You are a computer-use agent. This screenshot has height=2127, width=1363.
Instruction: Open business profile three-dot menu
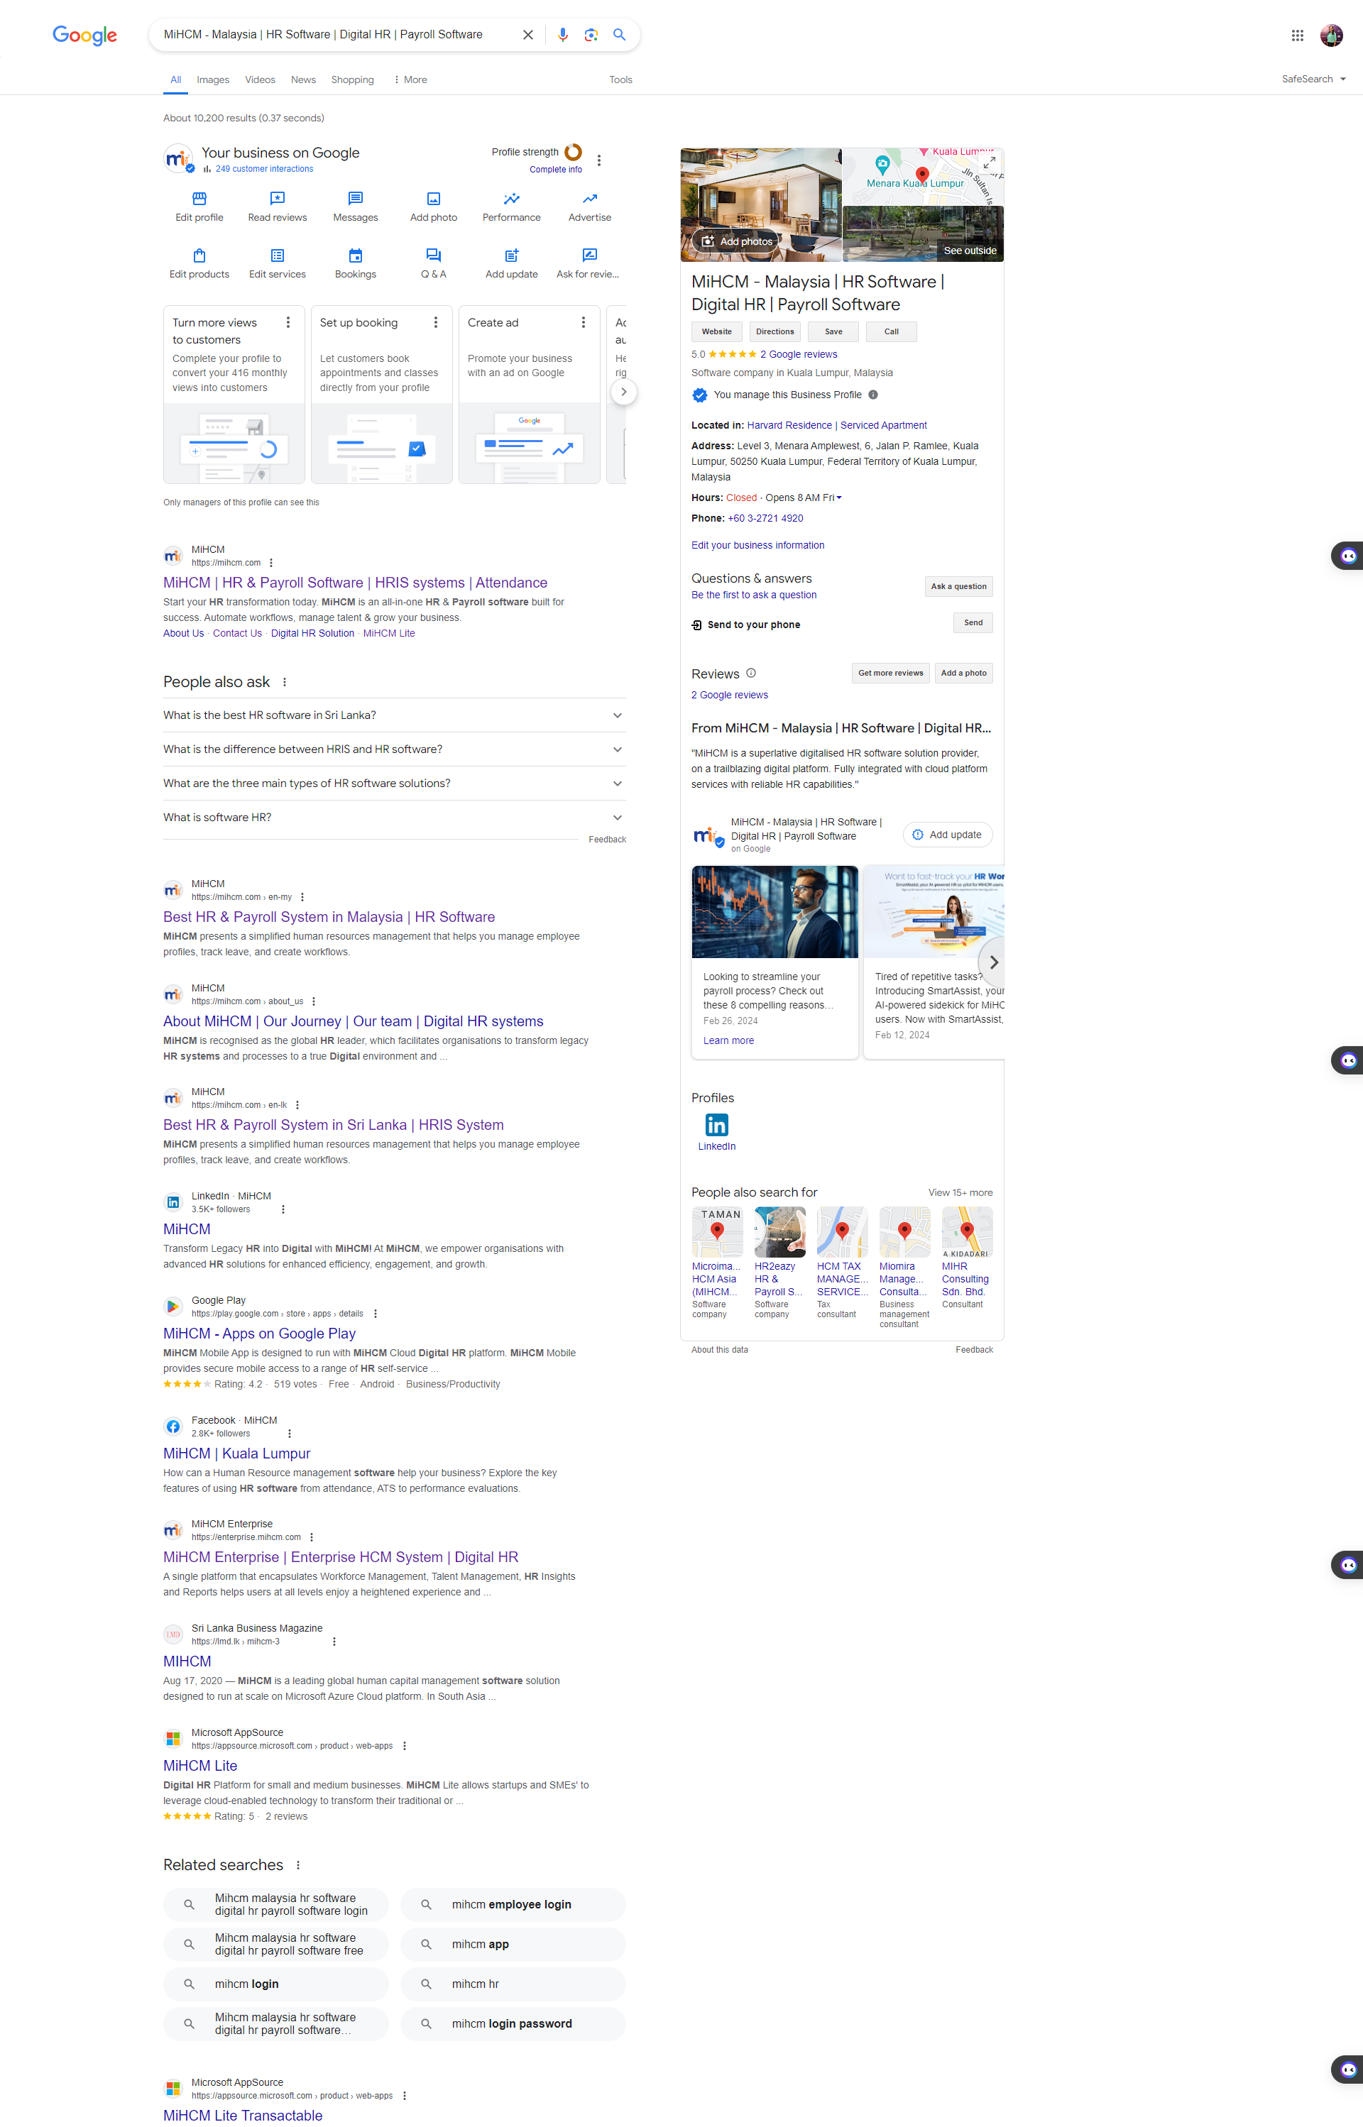[x=599, y=160]
